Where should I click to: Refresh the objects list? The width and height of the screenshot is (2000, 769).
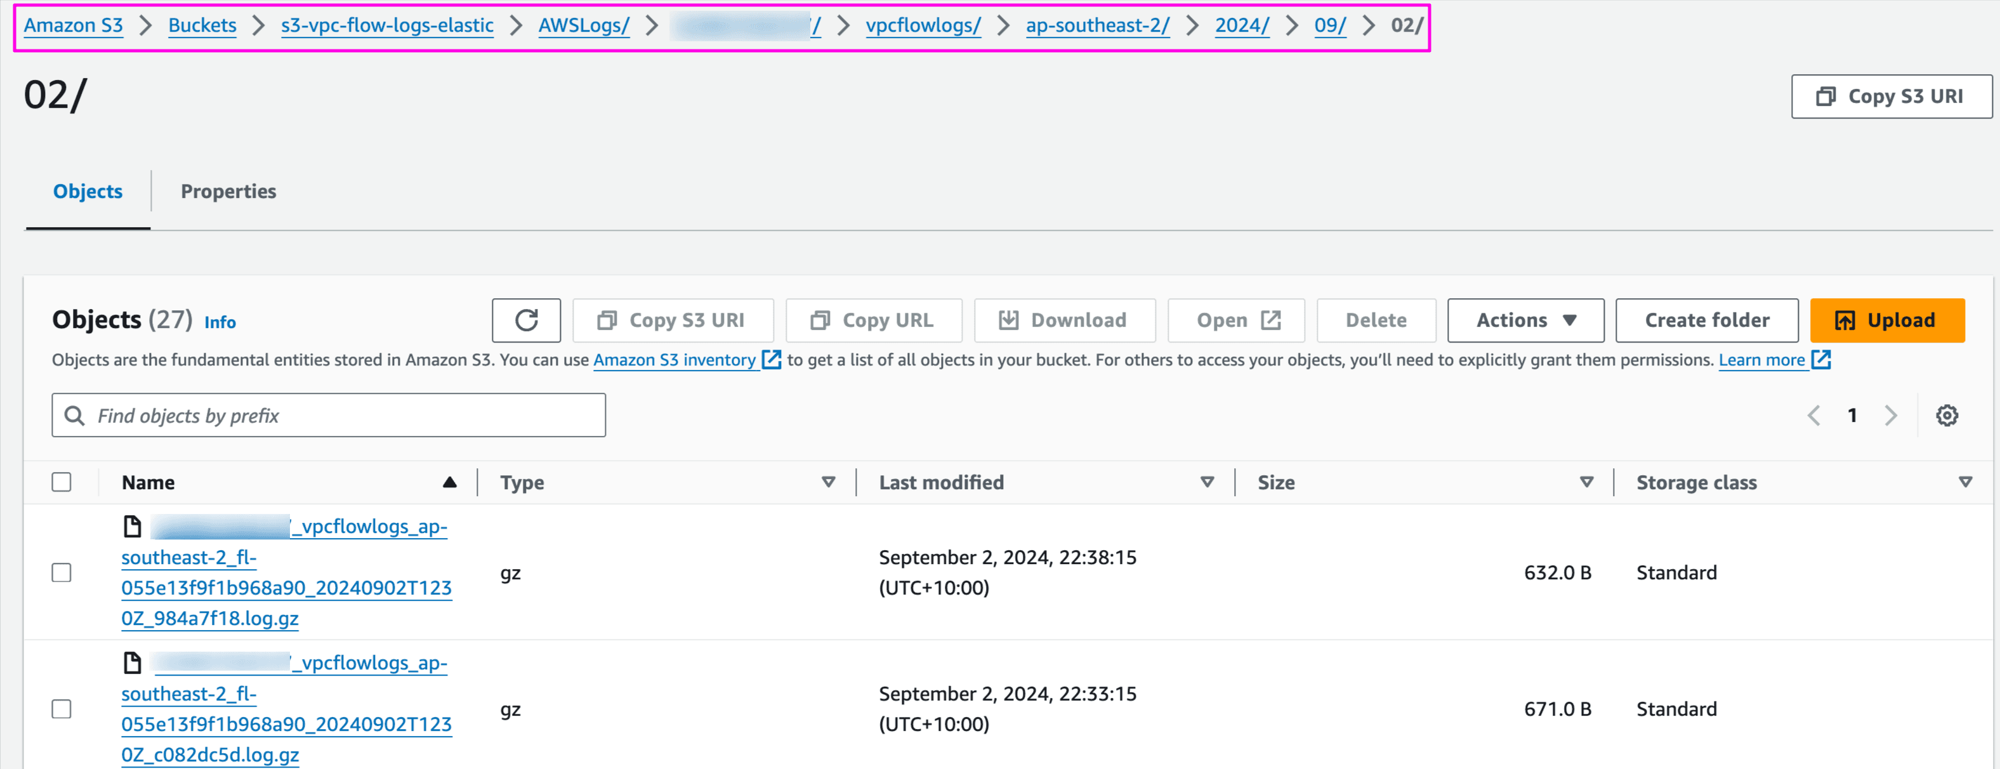(527, 320)
